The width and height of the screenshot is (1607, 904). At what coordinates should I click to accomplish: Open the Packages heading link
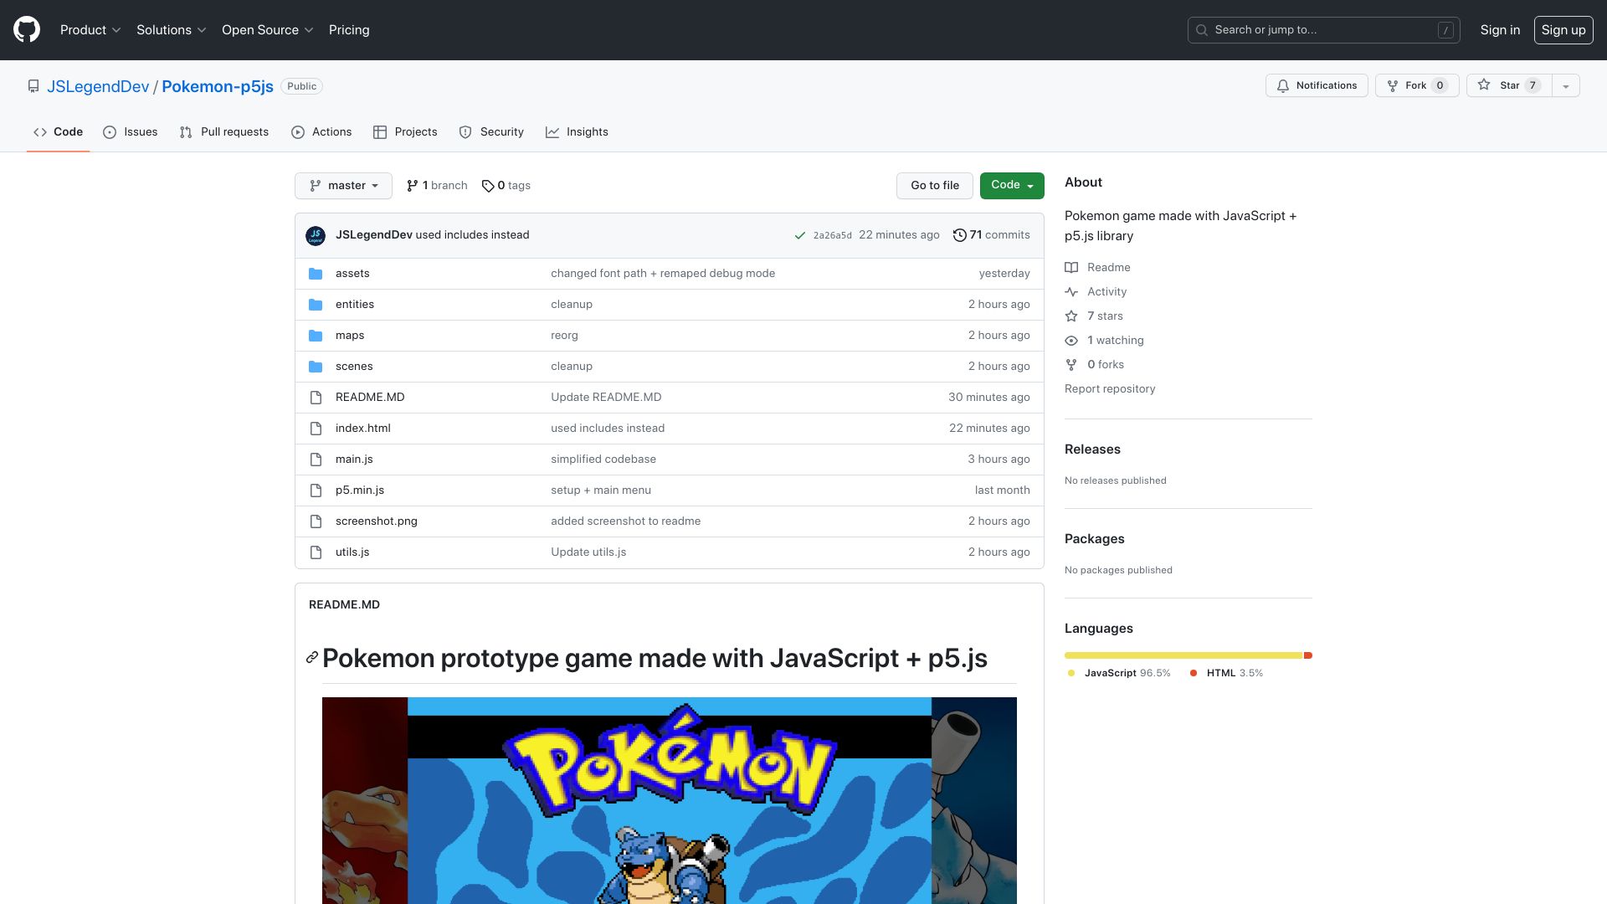(1095, 539)
